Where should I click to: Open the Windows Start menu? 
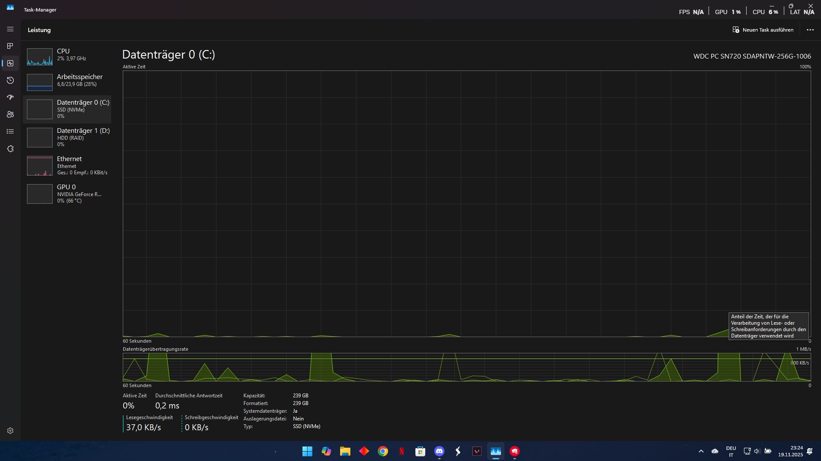pos(307,451)
